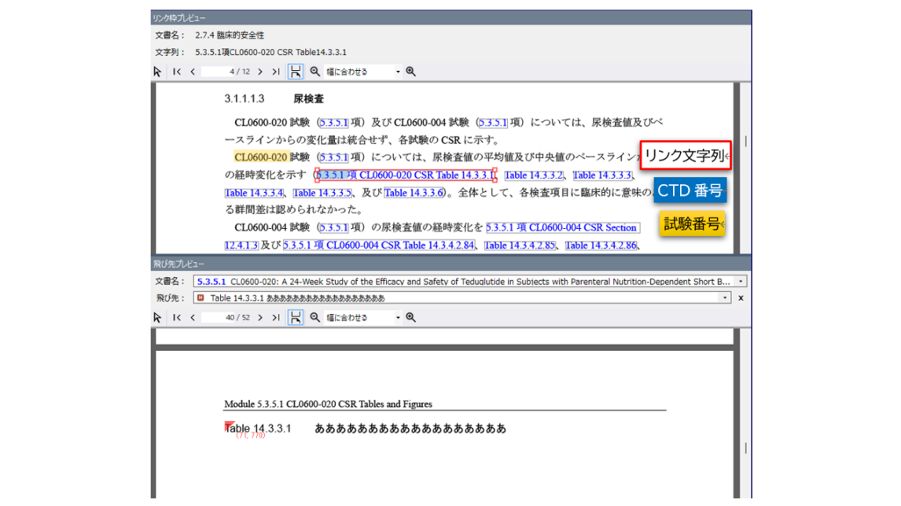Click the Table 14.3.3.2 link
Image resolution: width=901 pixels, height=506 pixels.
pyautogui.click(x=534, y=175)
